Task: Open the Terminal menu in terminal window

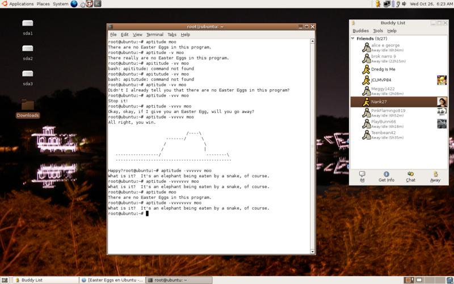Action: click(x=154, y=35)
